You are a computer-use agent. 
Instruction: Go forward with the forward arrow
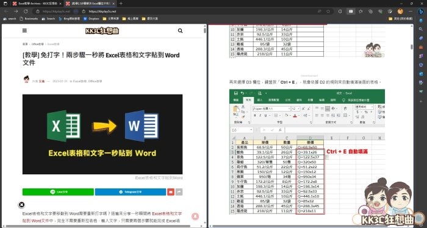16,12
